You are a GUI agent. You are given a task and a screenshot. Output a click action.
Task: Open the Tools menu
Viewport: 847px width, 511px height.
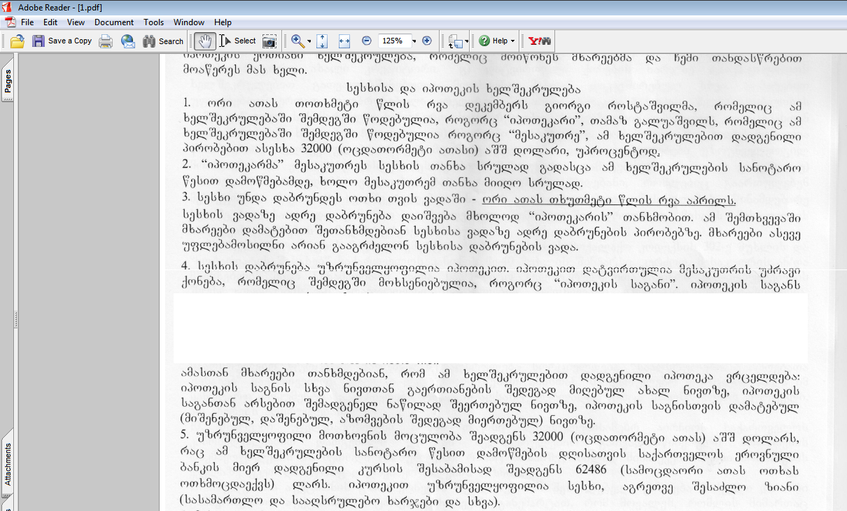[x=154, y=22]
